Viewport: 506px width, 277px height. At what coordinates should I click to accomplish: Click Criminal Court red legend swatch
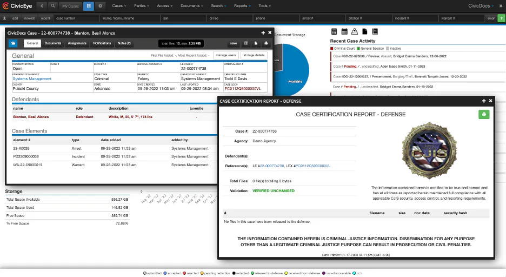(x=332, y=49)
